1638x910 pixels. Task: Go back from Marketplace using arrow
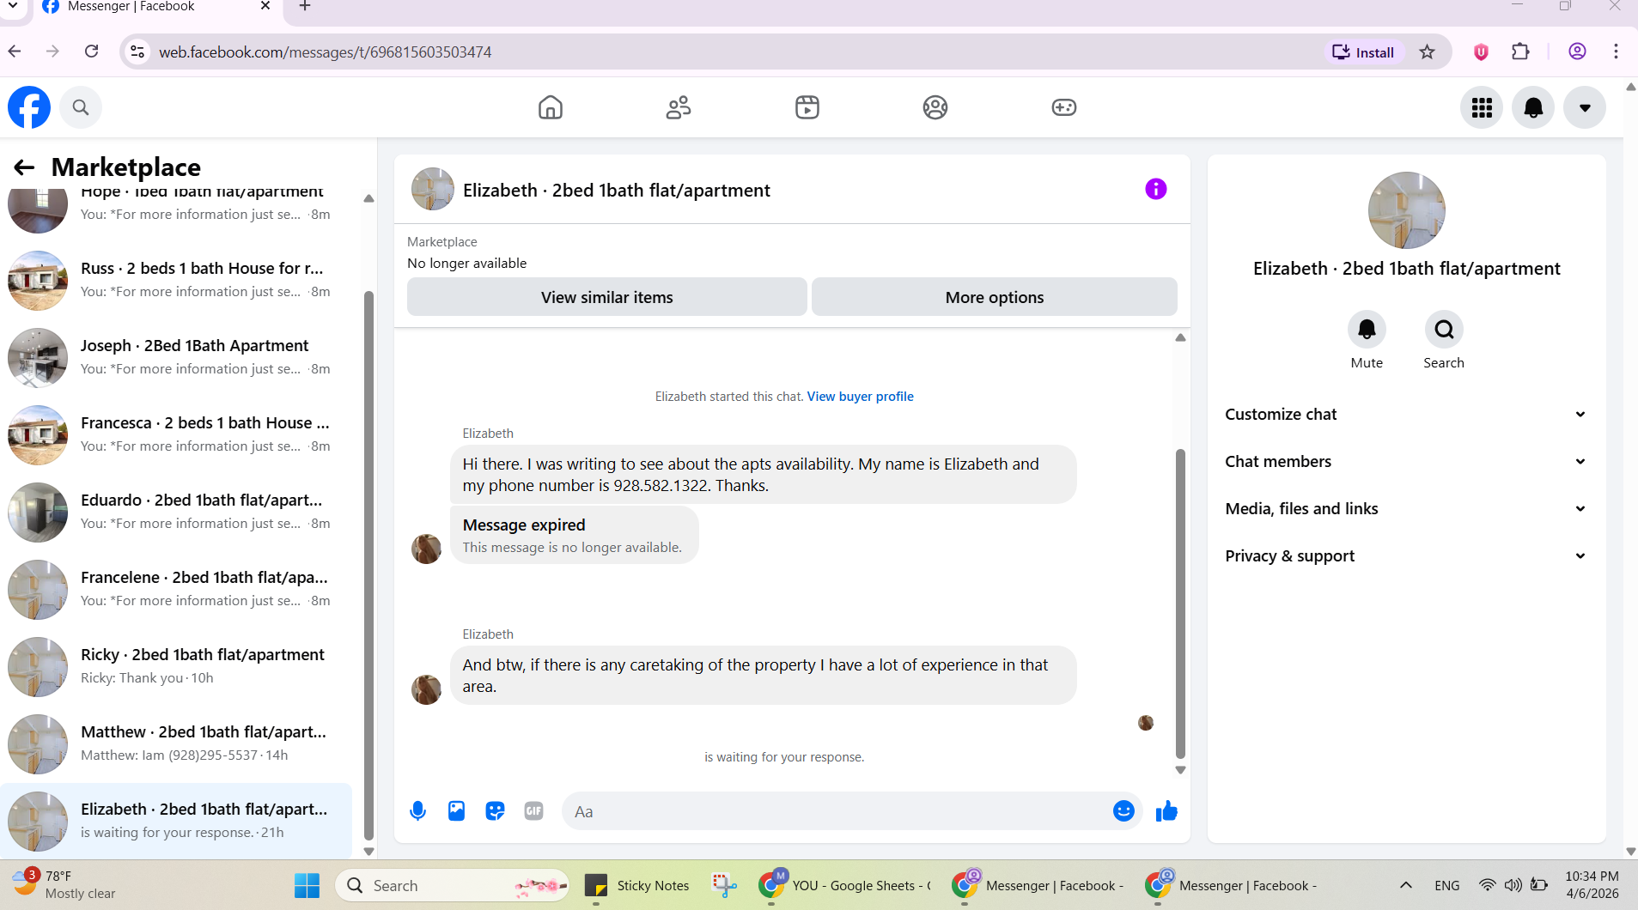pyautogui.click(x=24, y=167)
